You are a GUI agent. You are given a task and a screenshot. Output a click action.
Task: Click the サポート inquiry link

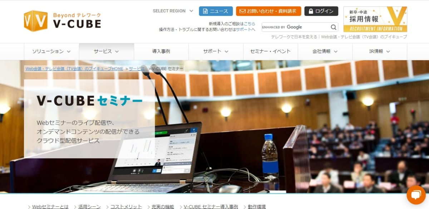244,29
